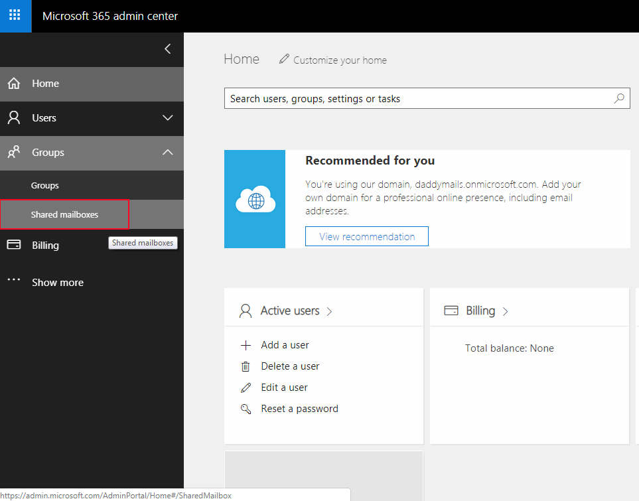Expand the Users menu chevron

167,118
